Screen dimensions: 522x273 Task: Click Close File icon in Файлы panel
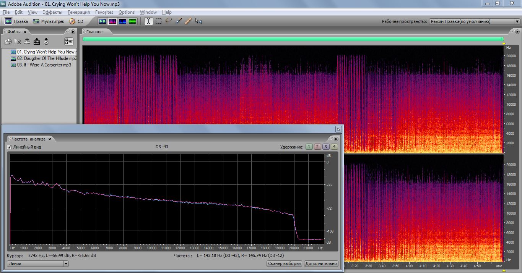point(18,42)
